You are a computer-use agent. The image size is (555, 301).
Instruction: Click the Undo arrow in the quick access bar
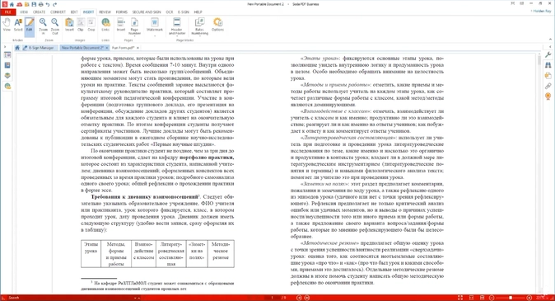pos(48,4)
